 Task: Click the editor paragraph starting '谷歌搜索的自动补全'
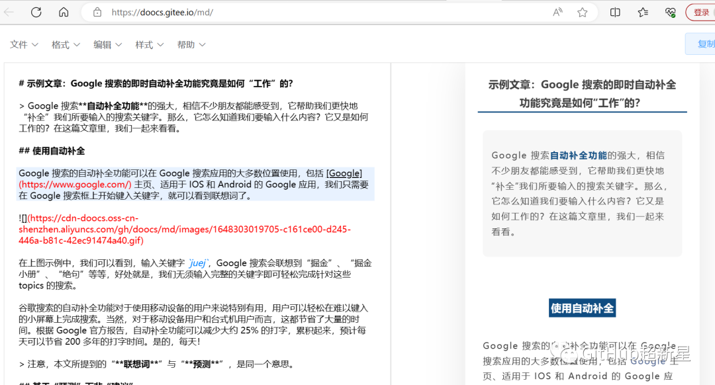pyautogui.click(x=193, y=325)
